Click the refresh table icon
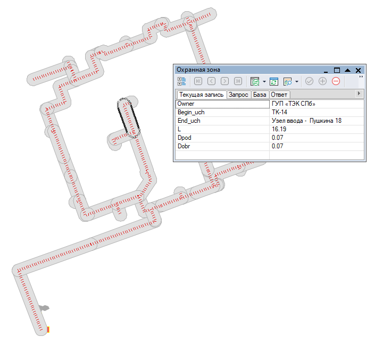Image resolution: width=383 pixels, height=345 pixels. [x=274, y=81]
